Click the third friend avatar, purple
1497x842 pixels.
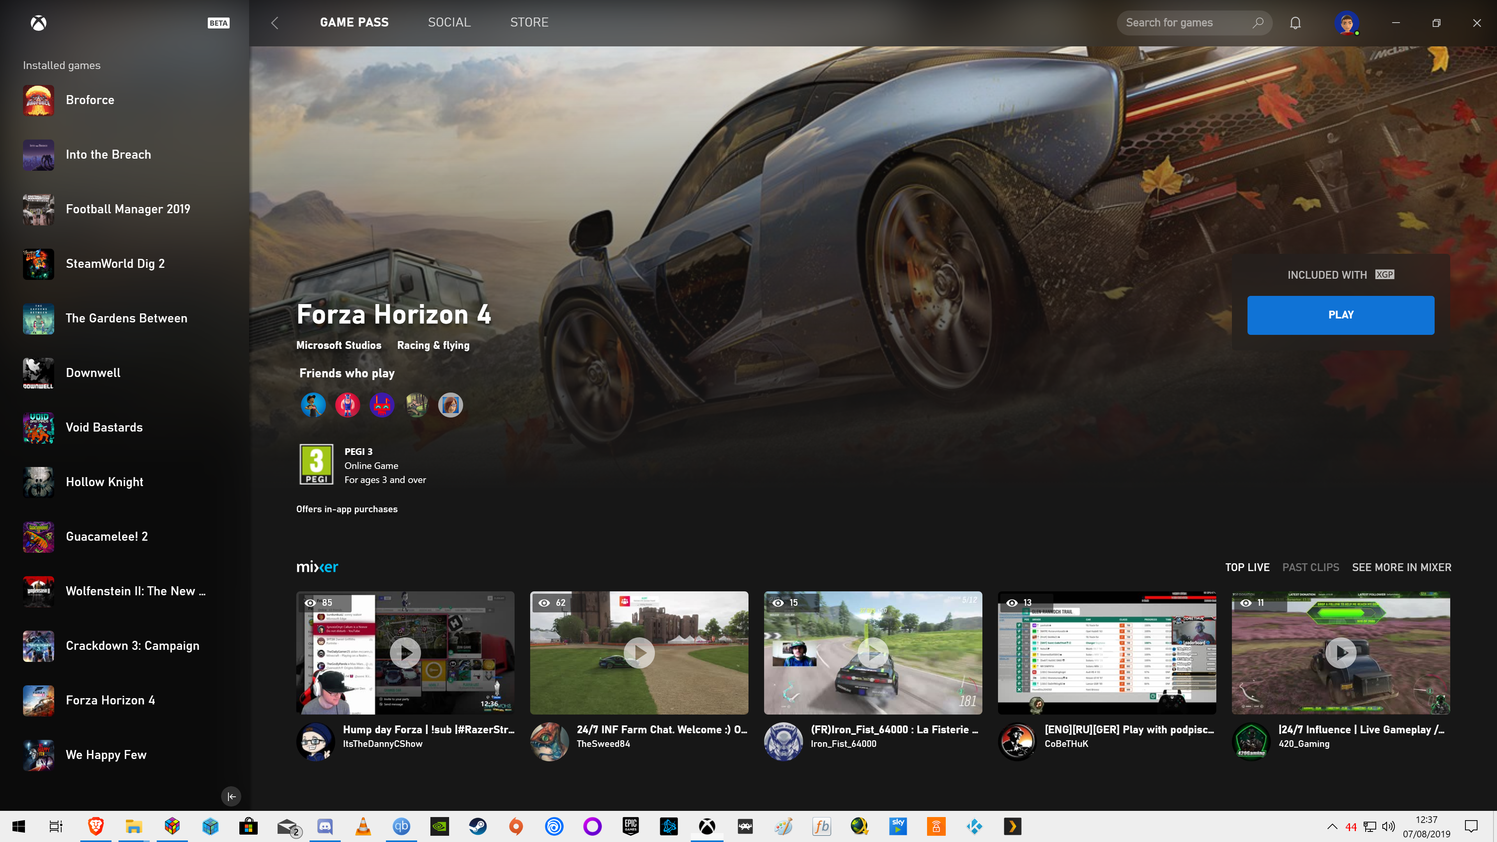click(382, 405)
